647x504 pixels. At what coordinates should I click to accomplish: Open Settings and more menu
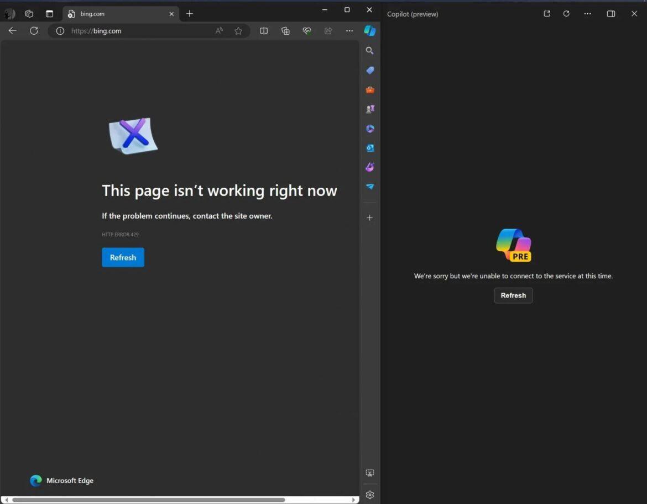coord(349,31)
